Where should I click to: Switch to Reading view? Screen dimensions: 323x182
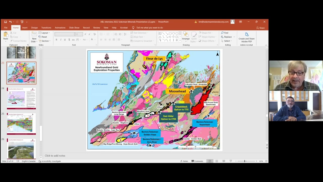click(224, 161)
